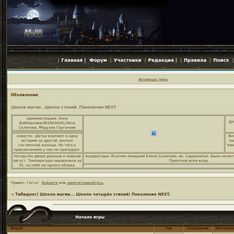Image resolution: width=234 pixels, height=234 pixels.
Task: Click the Войдите login link
Action: click(x=50, y=183)
